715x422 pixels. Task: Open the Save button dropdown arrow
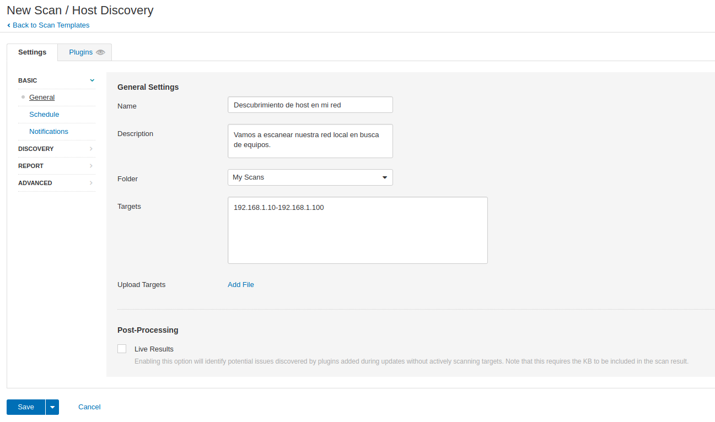point(52,407)
